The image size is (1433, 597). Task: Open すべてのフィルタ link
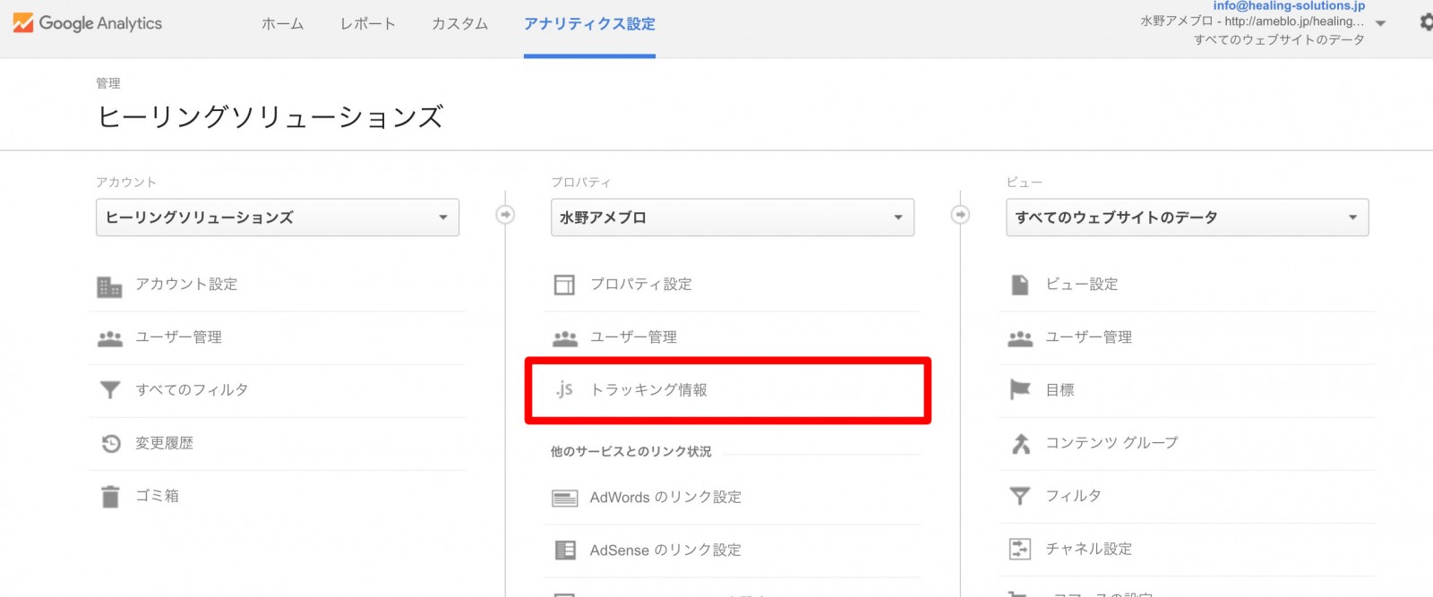192,390
